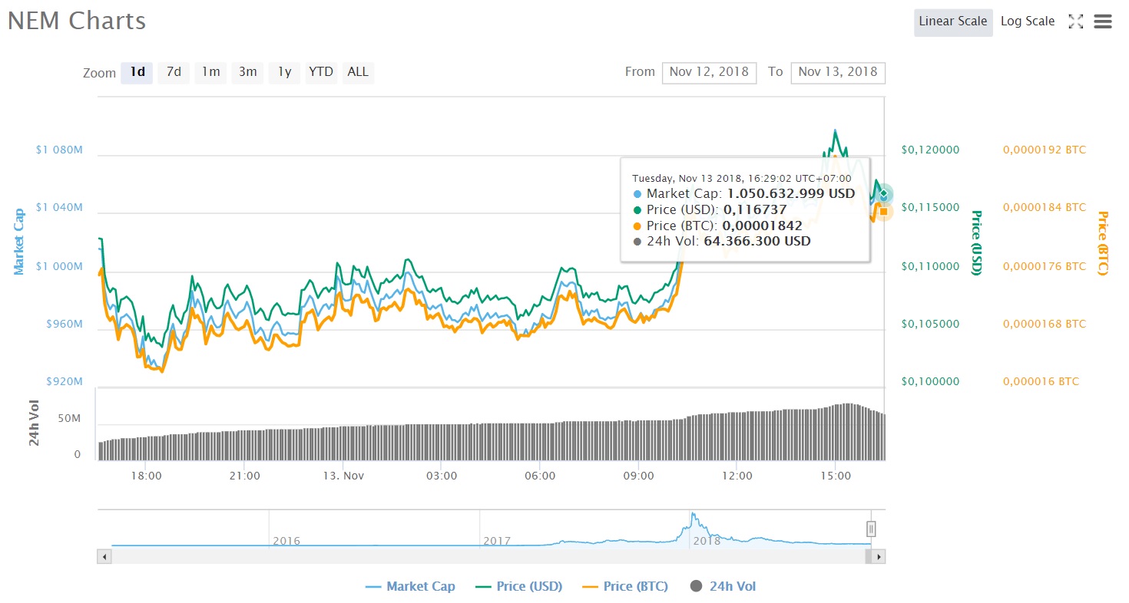The width and height of the screenshot is (1129, 603).
Task: Select the 1m zoom range
Action: tap(211, 72)
